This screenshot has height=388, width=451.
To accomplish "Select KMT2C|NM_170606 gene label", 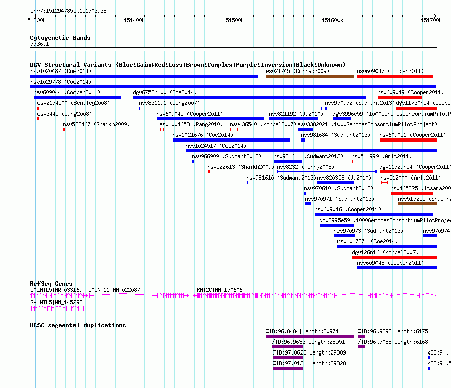I will point(219,290).
